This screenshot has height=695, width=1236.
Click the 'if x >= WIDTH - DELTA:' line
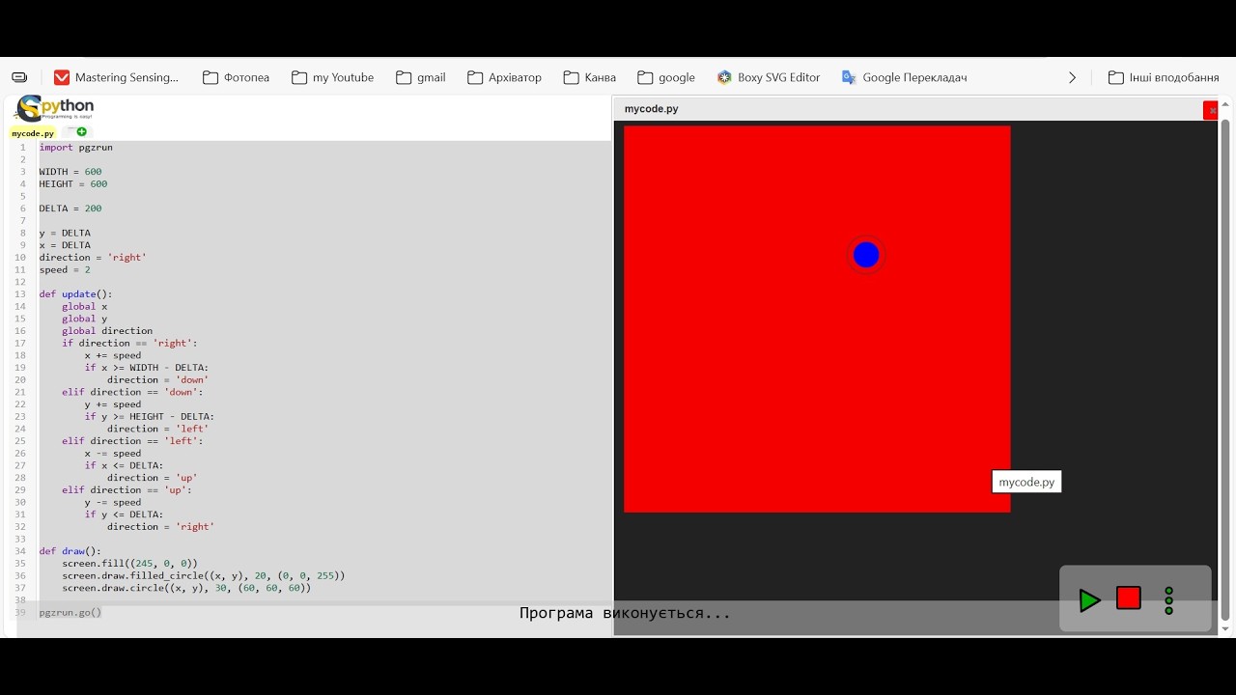point(147,368)
